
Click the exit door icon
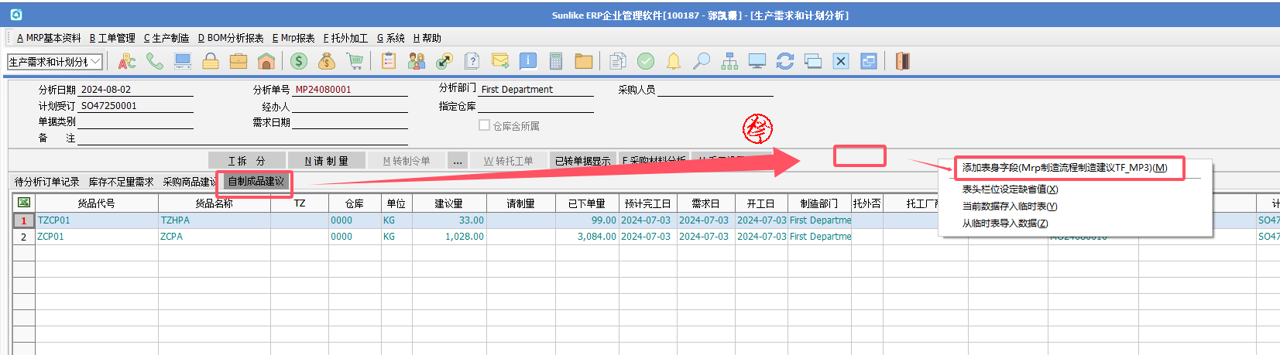902,62
